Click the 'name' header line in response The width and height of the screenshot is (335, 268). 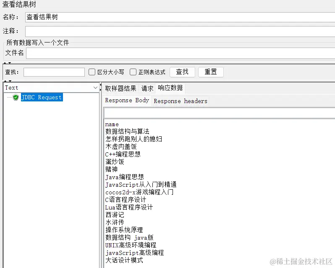[112, 125]
